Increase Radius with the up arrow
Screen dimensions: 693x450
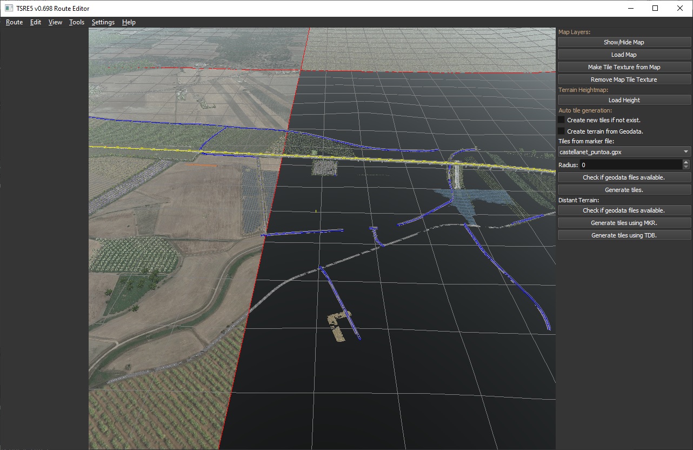point(686,162)
